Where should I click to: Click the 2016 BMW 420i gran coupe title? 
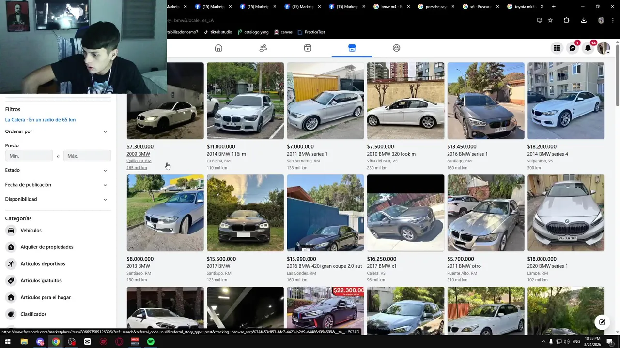tap(325, 266)
